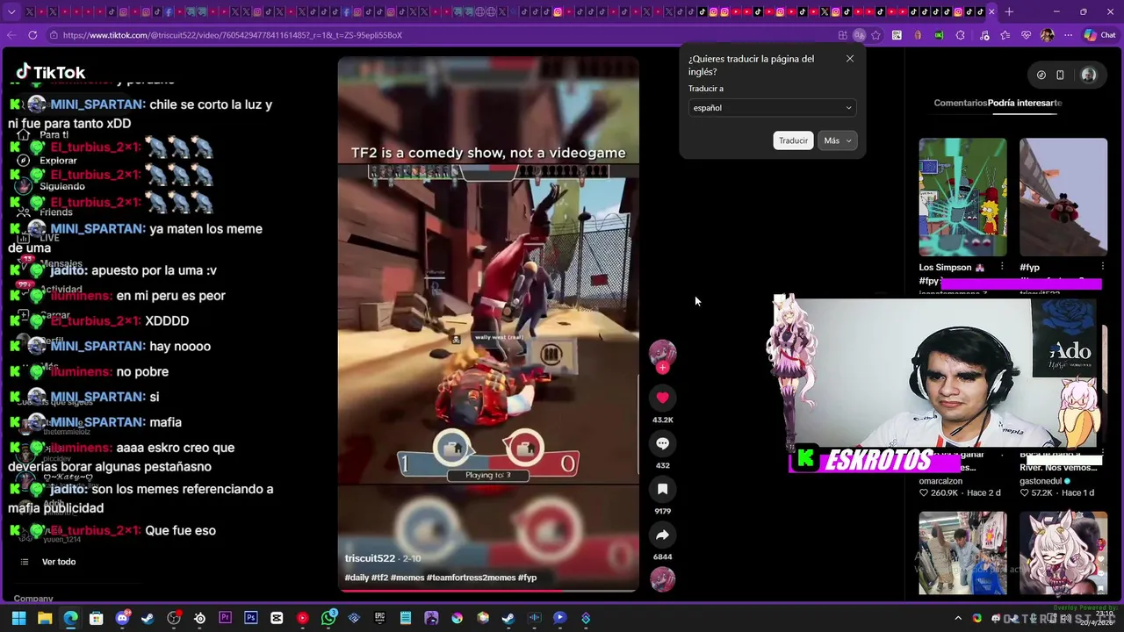Screen dimensions: 1124x632
Task: Open the #fyp recommended video thumbnail
Action: coord(1063,197)
